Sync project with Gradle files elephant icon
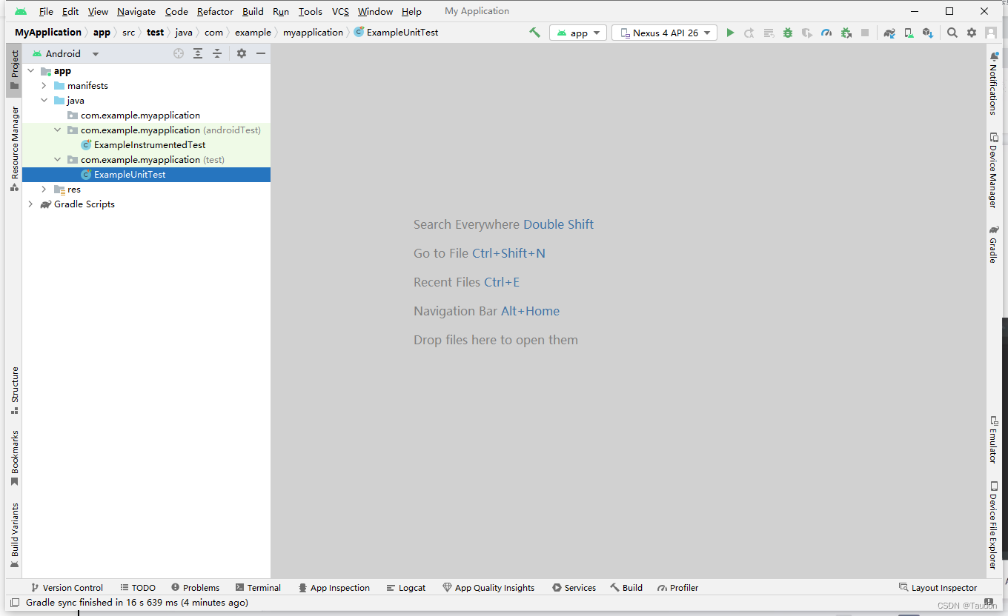The image size is (1008, 616). point(889,33)
